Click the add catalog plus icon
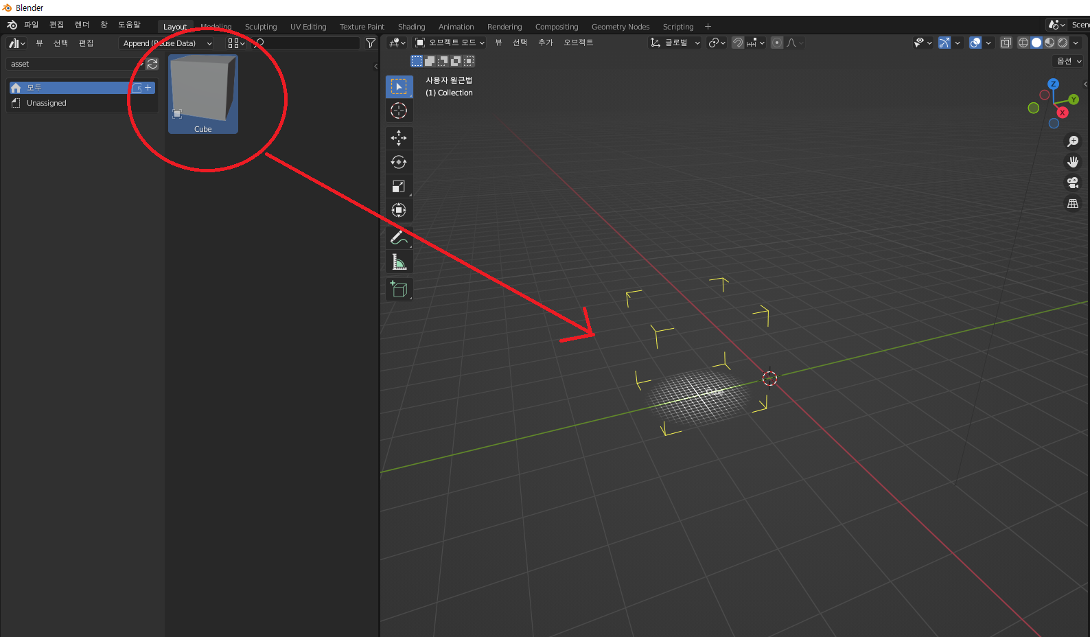This screenshot has height=637, width=1090. coord(148,88)
